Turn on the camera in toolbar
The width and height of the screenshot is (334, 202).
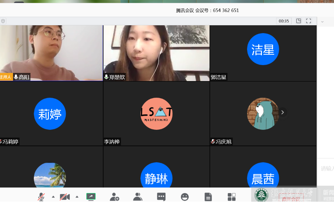65,197
